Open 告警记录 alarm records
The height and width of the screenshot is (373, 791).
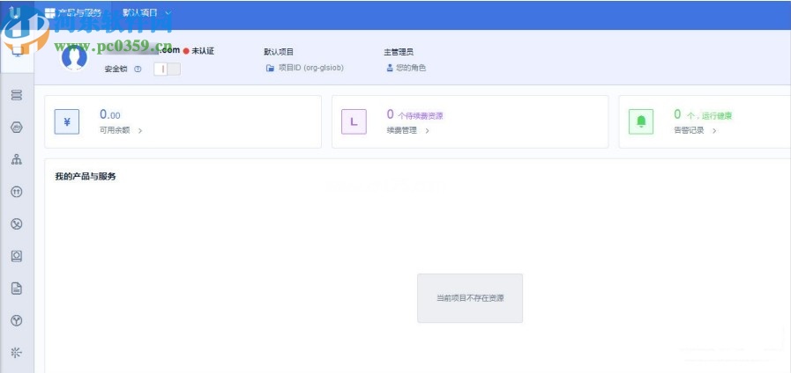(695, 130)
